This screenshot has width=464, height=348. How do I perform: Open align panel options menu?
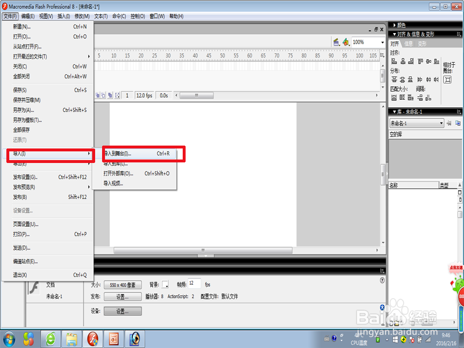pos(459,34)
